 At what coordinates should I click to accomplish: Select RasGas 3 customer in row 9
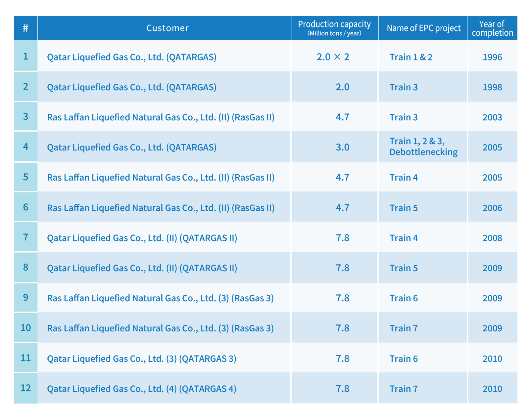pos(160,298)
